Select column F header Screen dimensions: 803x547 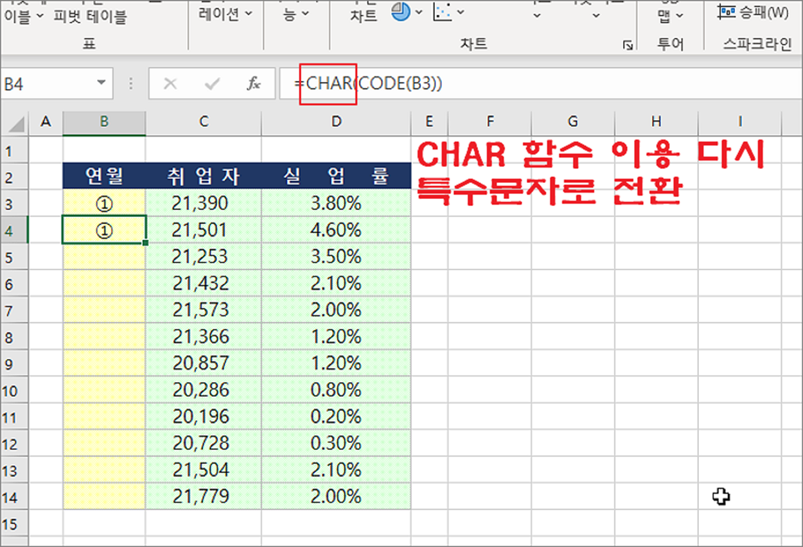(490, 122)
